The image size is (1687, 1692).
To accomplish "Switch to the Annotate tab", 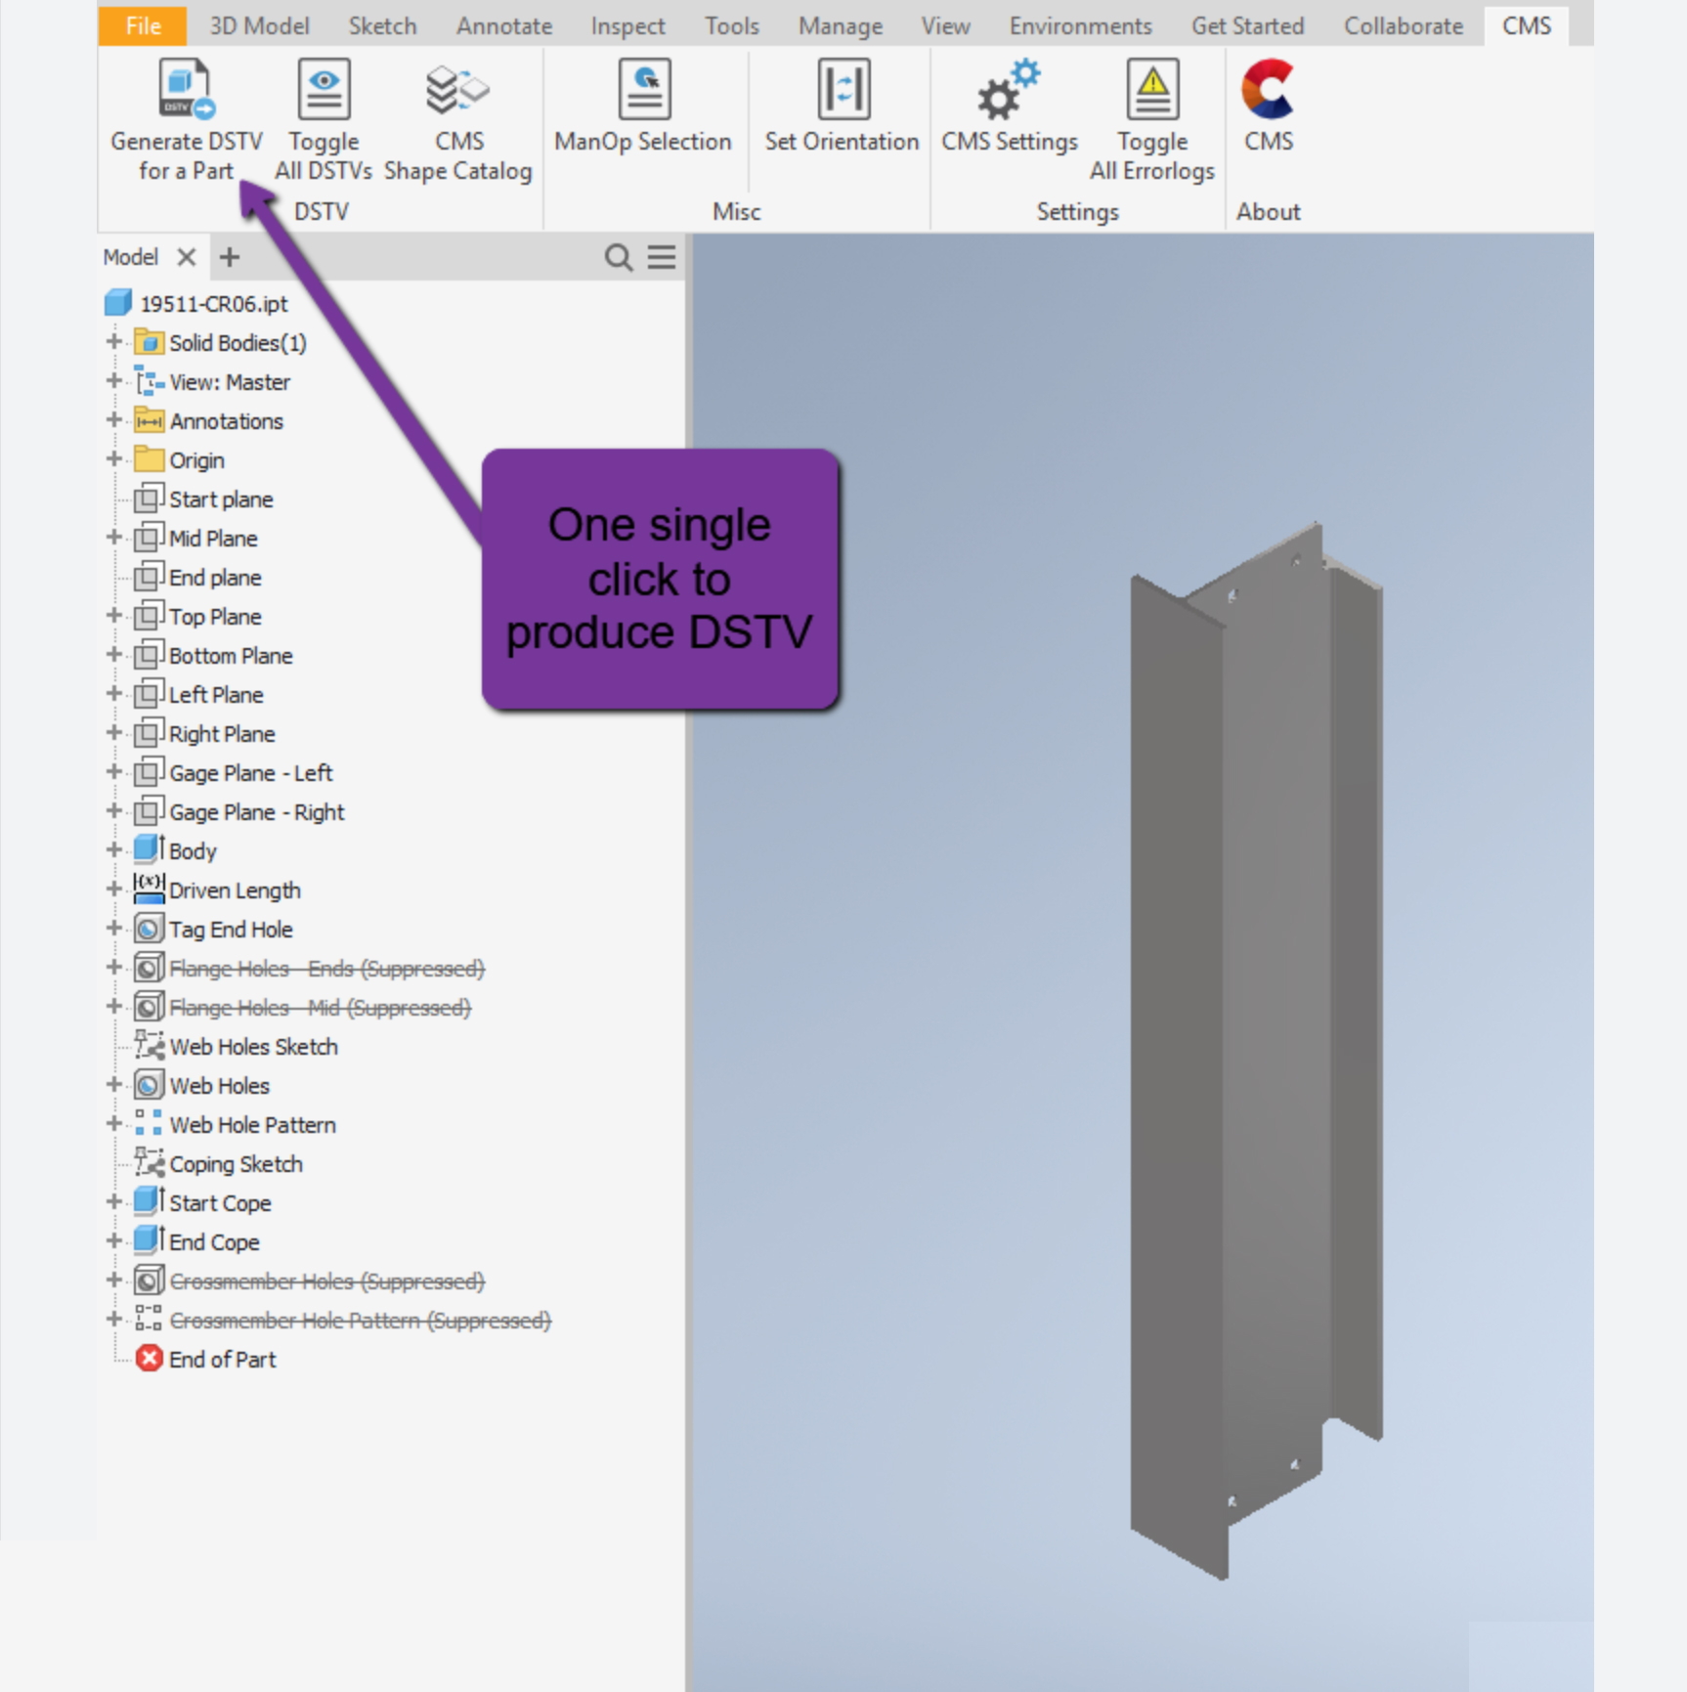I will (503, 26).
